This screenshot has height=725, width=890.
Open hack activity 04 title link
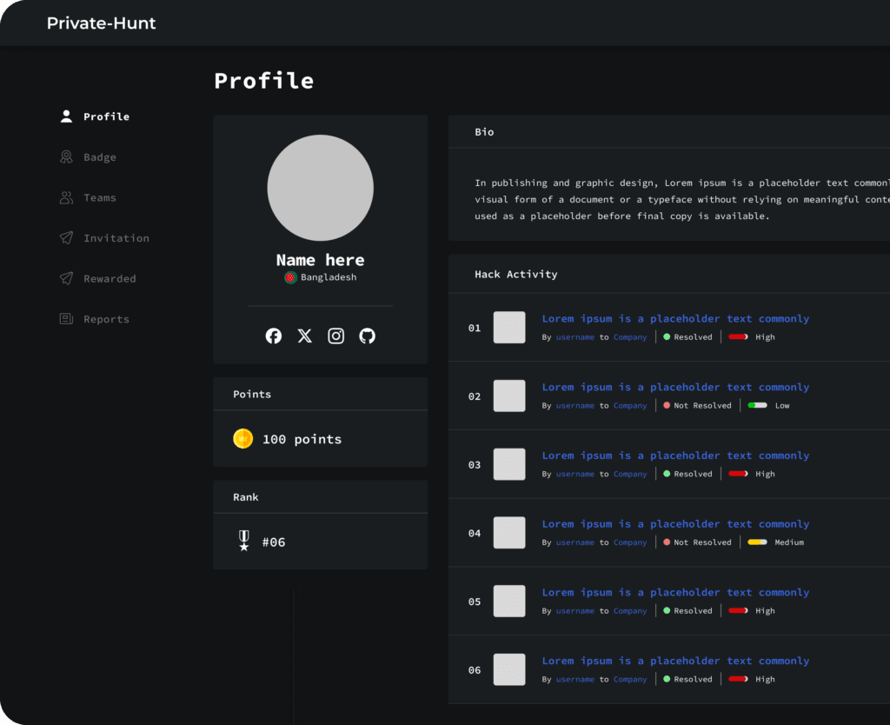pyautogui.click(x=675, y=524)
